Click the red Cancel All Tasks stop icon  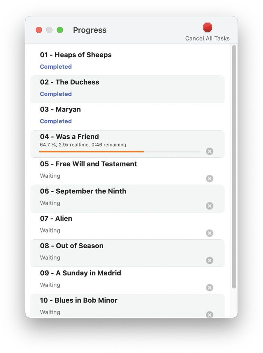coord(207,27)
